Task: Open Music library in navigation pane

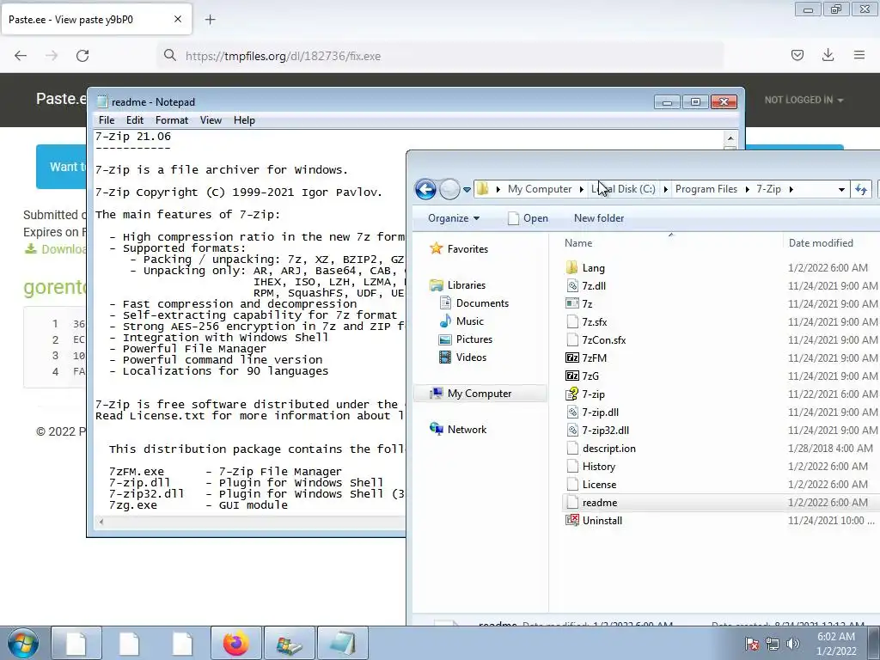Action: click(x=470, y=321)
